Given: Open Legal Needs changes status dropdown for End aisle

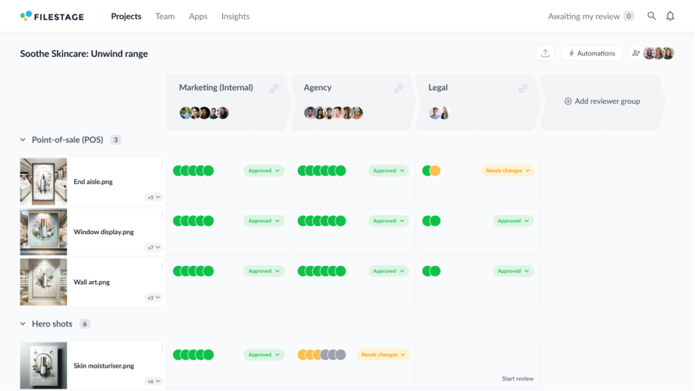Looking at the screenshot, I should click(508, 171).
